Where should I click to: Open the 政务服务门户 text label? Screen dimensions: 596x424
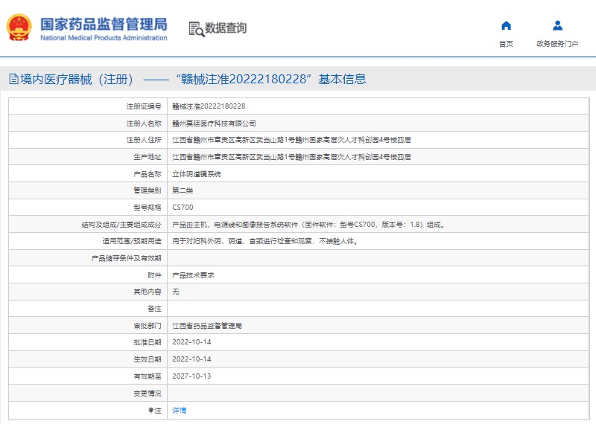pos(557,44)
